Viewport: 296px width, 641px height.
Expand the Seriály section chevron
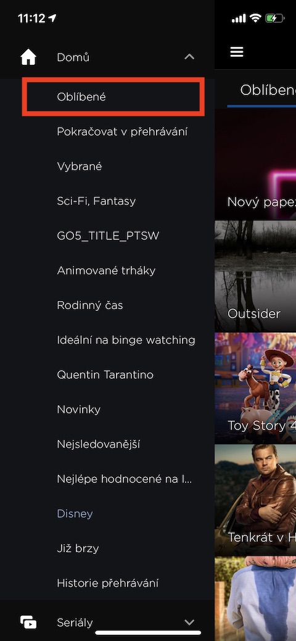tap(189, 622)
